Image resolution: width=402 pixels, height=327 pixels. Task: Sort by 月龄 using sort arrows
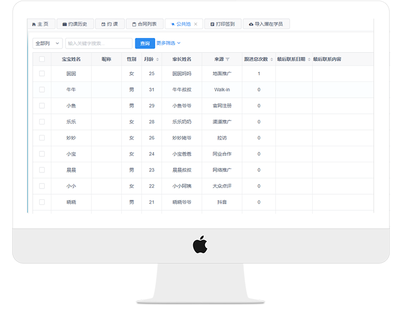[157, 59]
